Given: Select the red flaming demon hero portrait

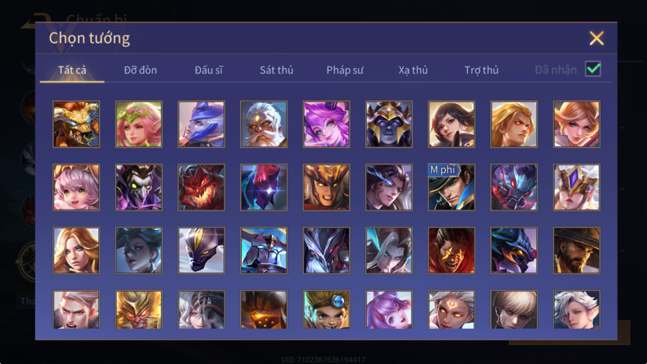Looking at the screenshot, I should click(x=201, y=187).
